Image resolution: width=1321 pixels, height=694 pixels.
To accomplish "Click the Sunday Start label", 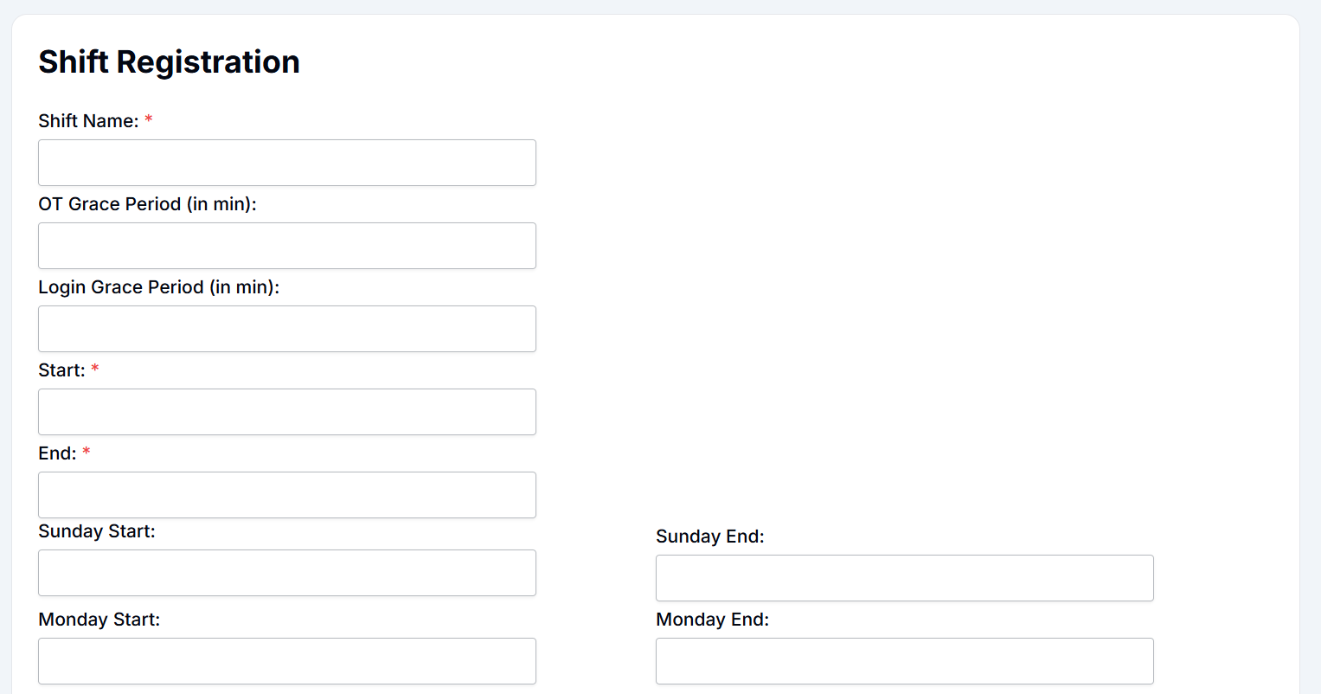I will (96, 531).
